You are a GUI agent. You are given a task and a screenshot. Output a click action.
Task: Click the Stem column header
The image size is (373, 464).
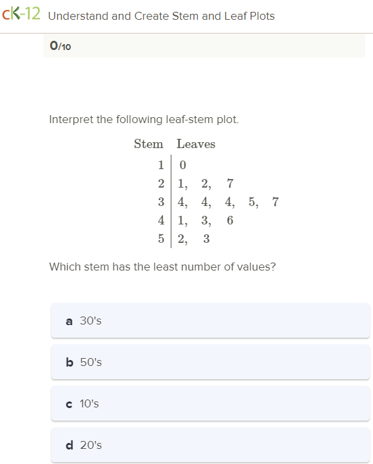tap(148, 144)
